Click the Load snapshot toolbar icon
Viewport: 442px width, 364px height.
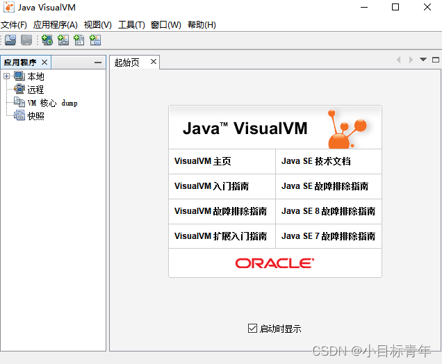click(x=10, y=40)
